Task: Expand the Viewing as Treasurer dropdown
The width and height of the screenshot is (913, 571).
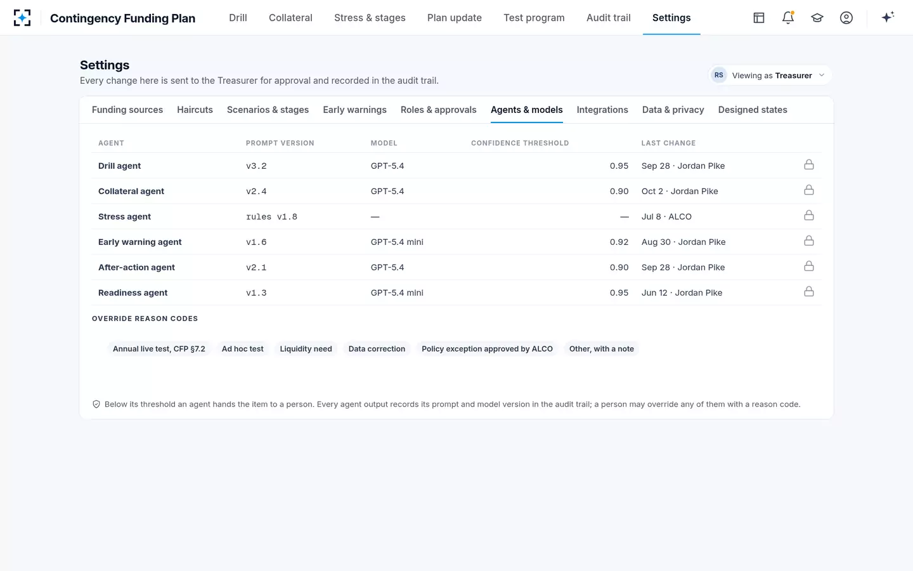Action: click(770, 75)
